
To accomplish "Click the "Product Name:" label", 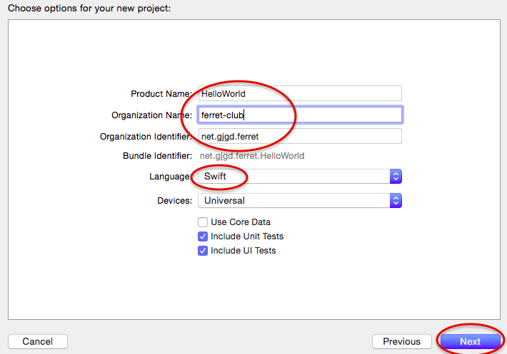I will [161, 94].
